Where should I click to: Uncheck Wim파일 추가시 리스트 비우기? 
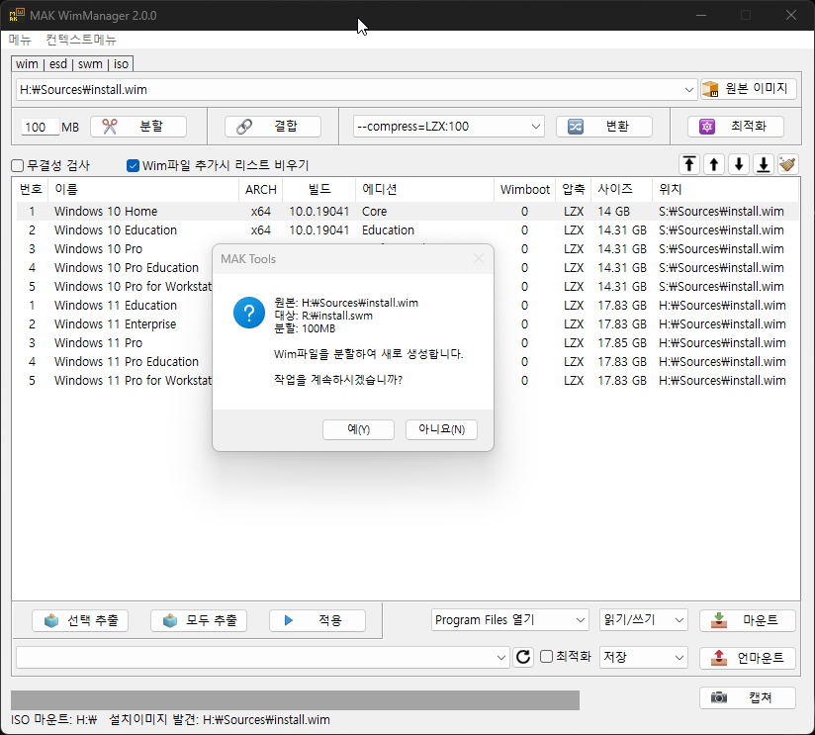click(134, 166)
